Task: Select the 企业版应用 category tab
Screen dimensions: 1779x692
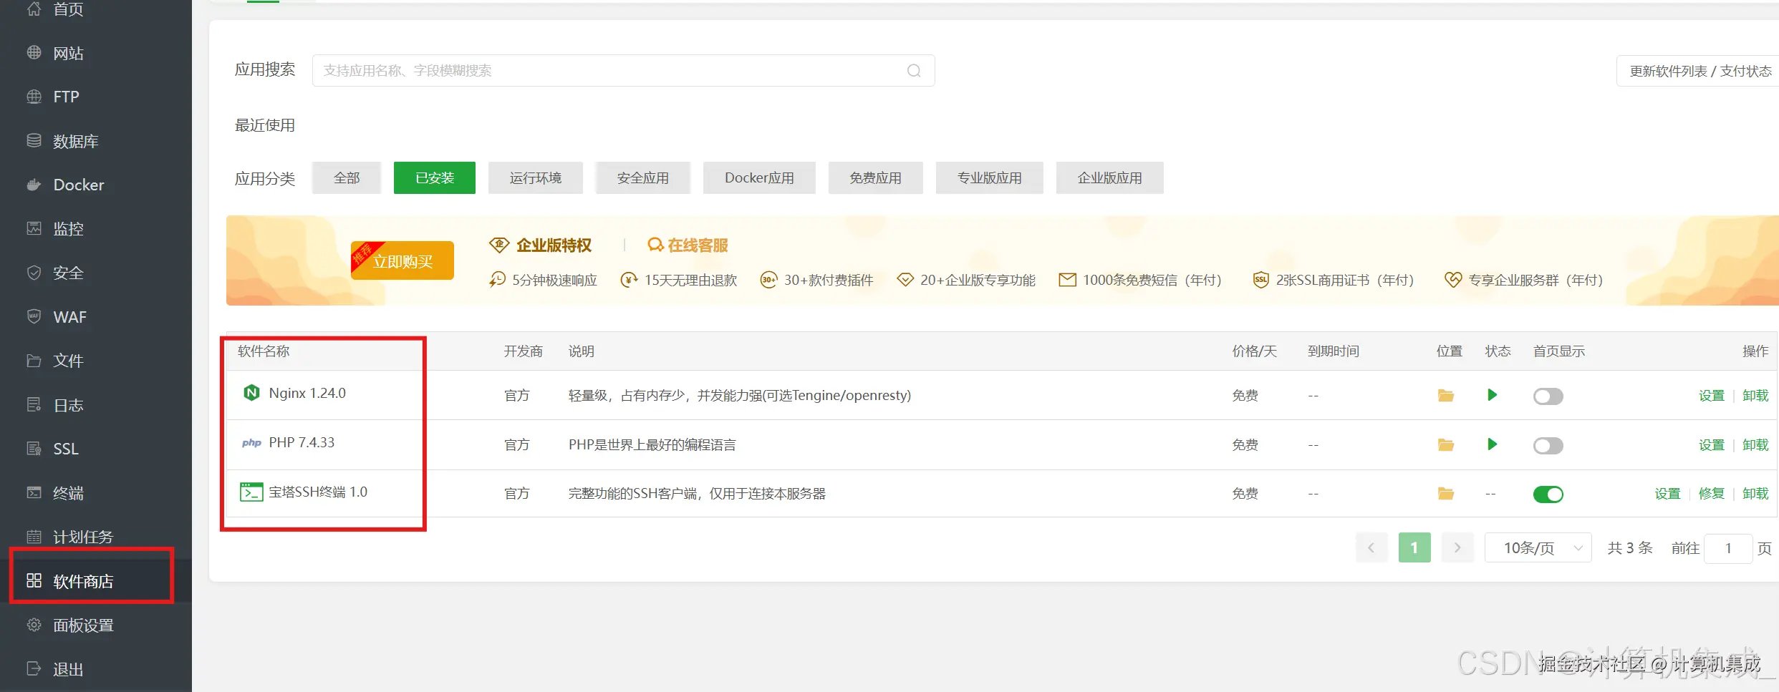Action: tap(1110, 177)
